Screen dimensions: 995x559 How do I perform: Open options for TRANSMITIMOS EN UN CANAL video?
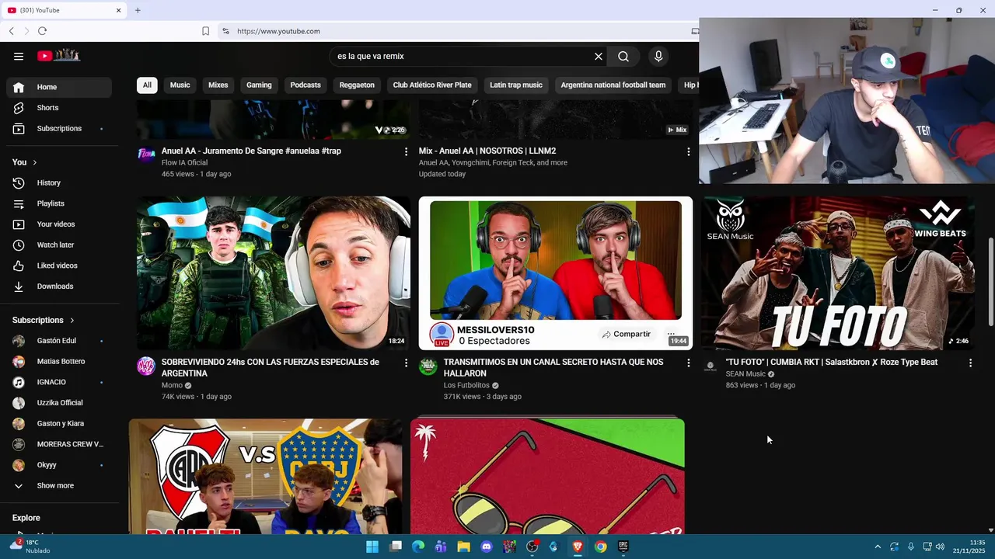pos(688,363)
